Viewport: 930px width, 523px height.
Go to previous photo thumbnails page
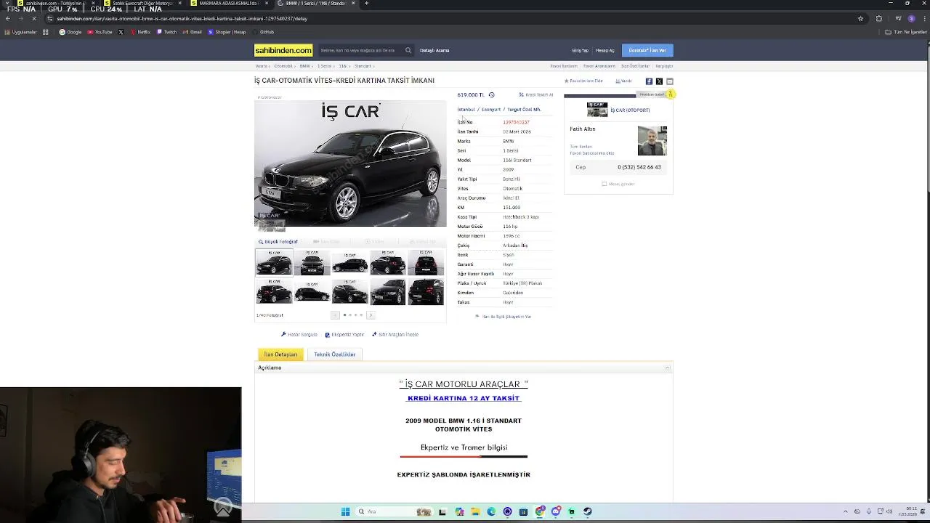335,315
